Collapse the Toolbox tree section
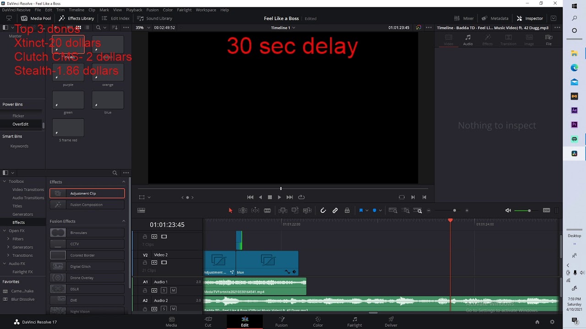Screen dimensions: 586x329 (5, 181)
